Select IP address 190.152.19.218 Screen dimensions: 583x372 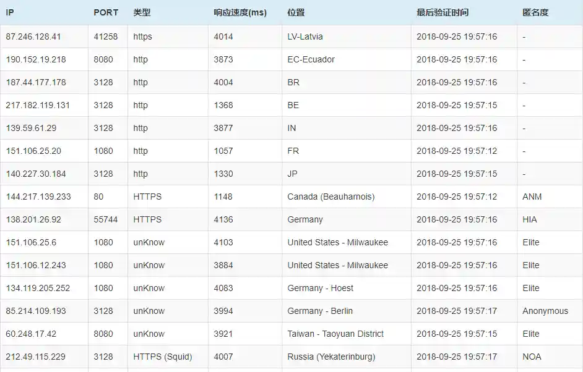(36, 59)
